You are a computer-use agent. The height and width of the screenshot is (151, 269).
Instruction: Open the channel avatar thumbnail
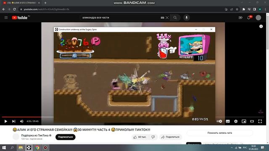[x=16, y=137]
